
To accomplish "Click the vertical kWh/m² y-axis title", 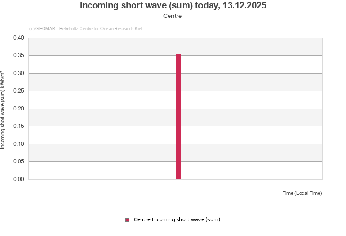I will click(3, 109).
